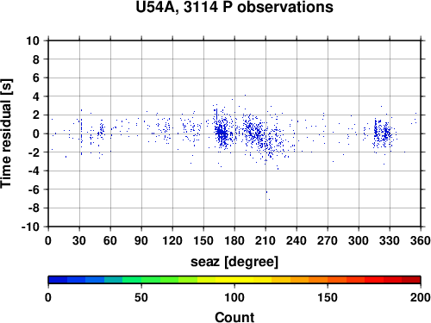The width and height of the screenshot is (431, 323).
Task: Click the 'seaz [degree]' x-axis label
Action: [x=234, y=262]
